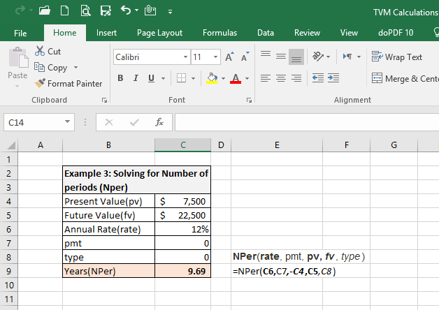The width and height of the screenshot is (439, 310).
Task: Cancel formula entry X icon
Action: 109,122
